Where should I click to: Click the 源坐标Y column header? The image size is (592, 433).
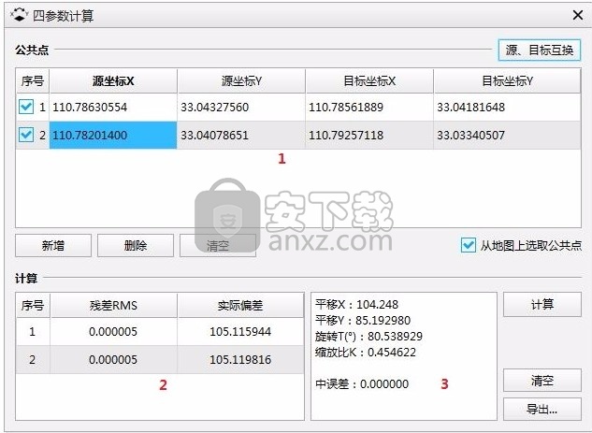click(241, 80)
